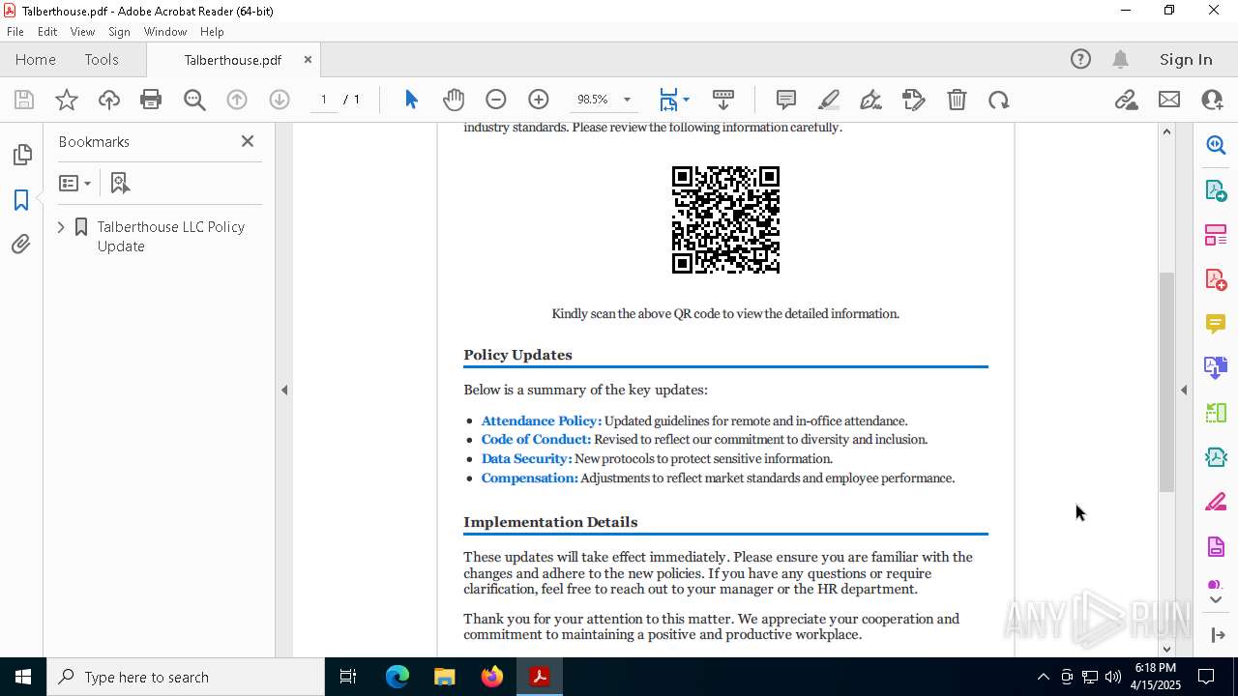This screenshot has width=1238, height=696.
Task: Click the vertical document scrollbar thumb
Action: pos(1166,383)
